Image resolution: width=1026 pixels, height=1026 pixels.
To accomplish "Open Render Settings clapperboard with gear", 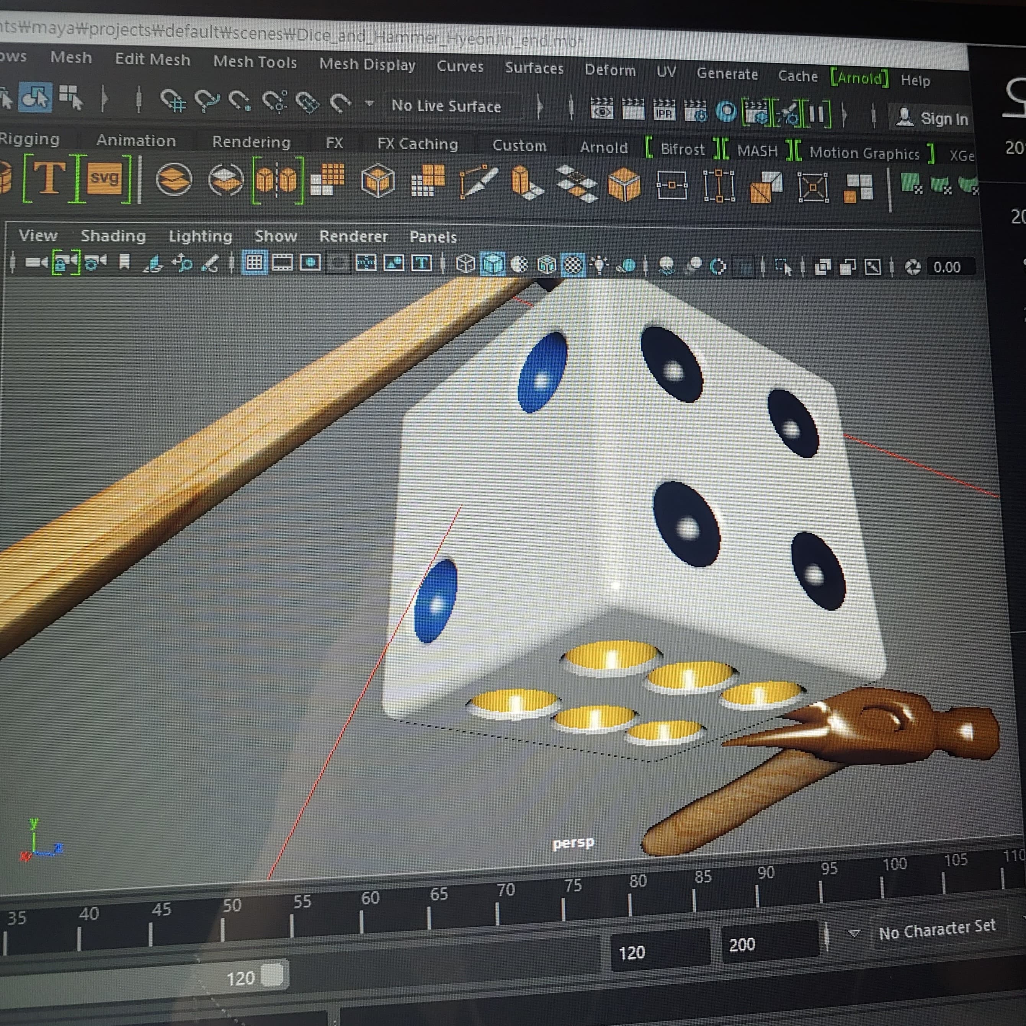I will pyautogui.click(x=696, y=111).
